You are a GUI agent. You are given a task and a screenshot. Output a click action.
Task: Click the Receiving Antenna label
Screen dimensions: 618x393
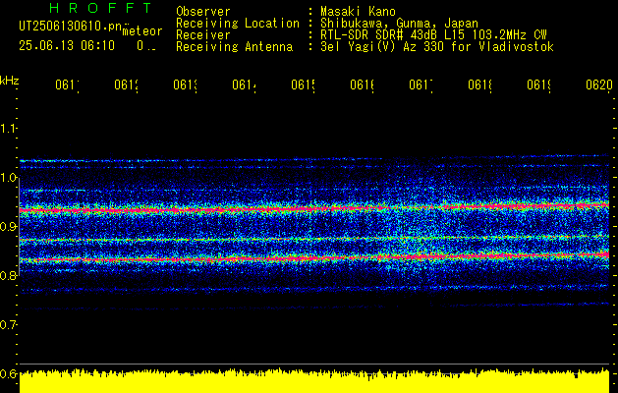click(235, 47)
